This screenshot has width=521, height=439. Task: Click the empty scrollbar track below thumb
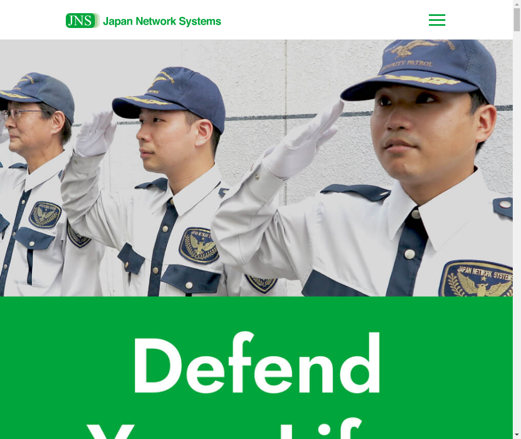pos(517,233)
